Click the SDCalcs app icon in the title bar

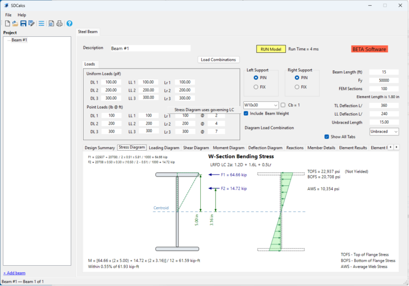coord(6,5)
